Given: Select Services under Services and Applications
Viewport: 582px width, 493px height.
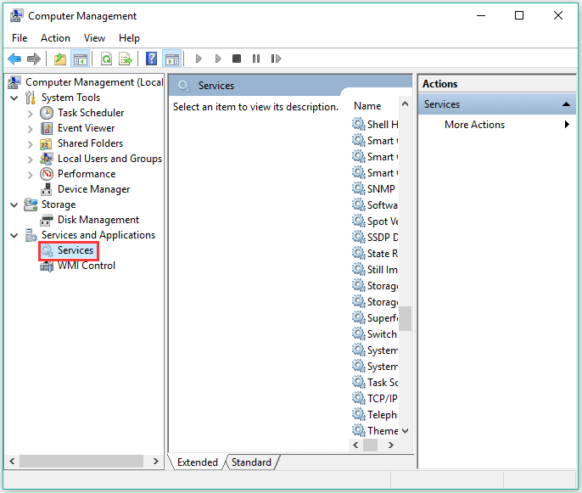Looking at the screenshot, I should pos(76,250).
